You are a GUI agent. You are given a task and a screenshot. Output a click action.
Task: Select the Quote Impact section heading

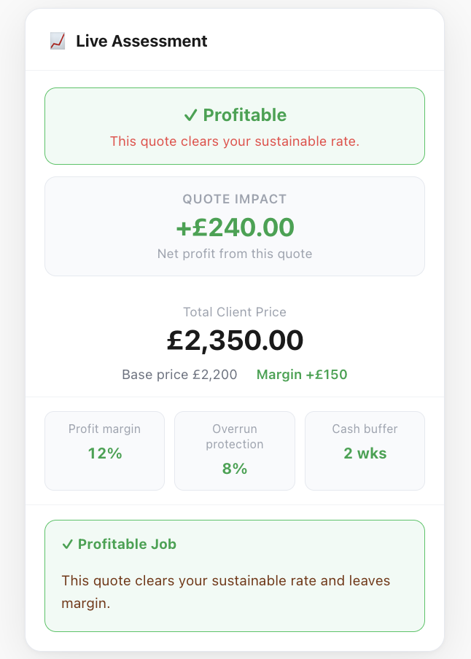point(234,199)
